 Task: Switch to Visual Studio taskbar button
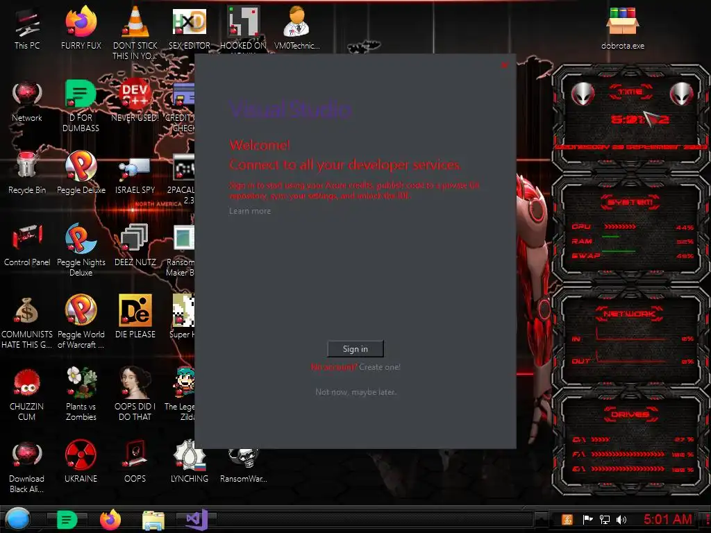coord(196,519)
